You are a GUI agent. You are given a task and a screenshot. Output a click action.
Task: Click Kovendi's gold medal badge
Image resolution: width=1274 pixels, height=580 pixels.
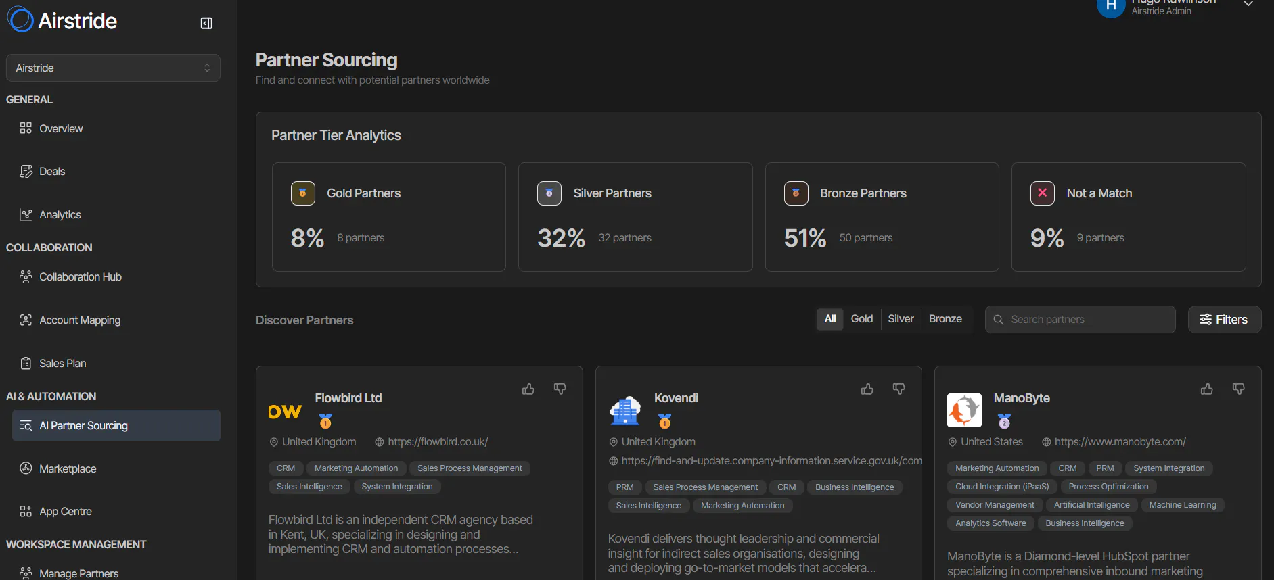665,421
